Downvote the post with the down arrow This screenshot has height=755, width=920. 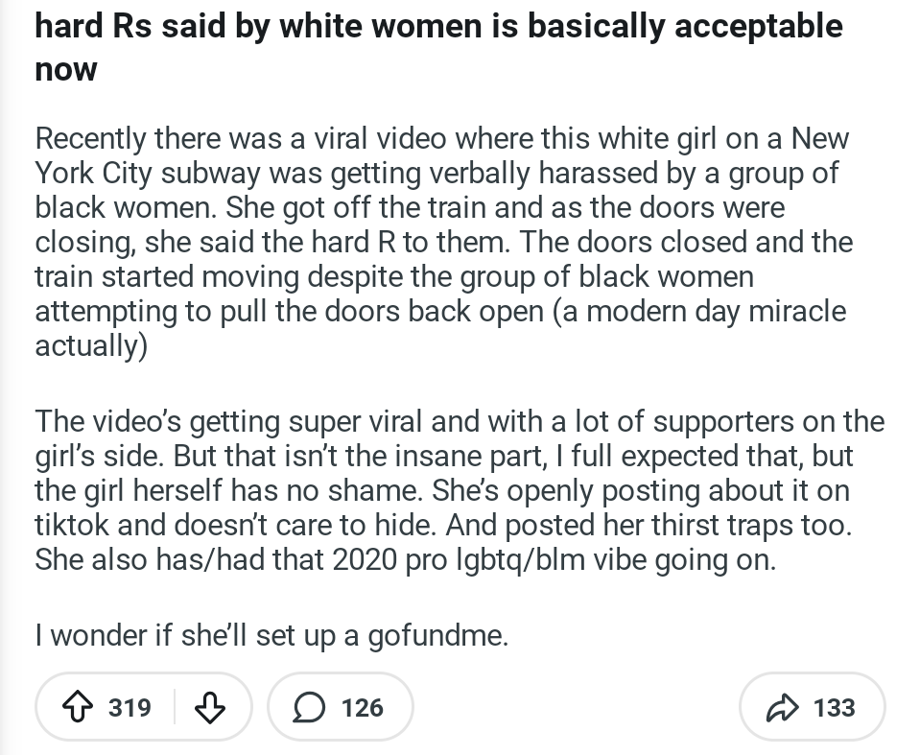[210, 708]
